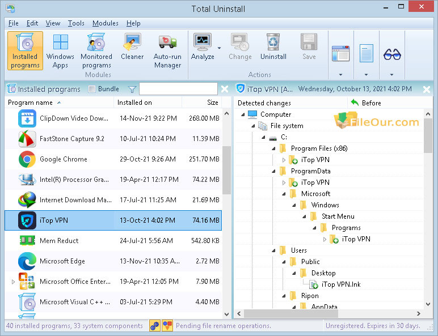This screenshot has height=336, width=438.
Task: Click the Change action button
Action: coord(240,47)
